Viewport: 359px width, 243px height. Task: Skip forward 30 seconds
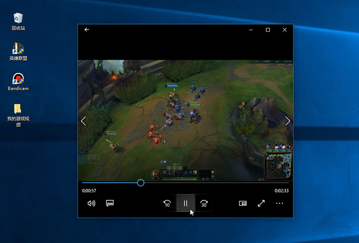coord(204,203)
